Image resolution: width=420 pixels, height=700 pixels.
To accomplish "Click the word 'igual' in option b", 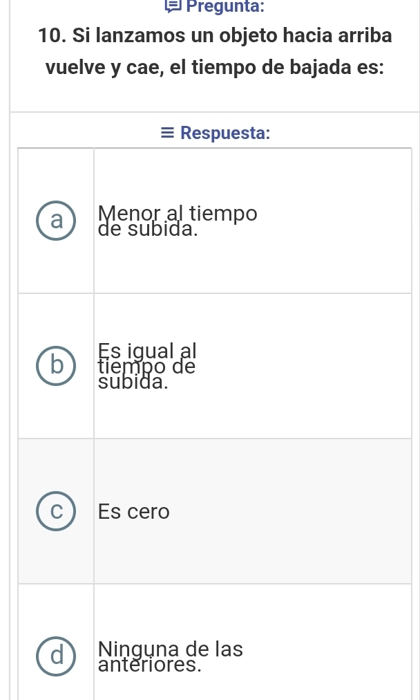I will 154,349.
